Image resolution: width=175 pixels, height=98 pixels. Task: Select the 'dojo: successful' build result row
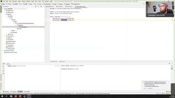32,66
